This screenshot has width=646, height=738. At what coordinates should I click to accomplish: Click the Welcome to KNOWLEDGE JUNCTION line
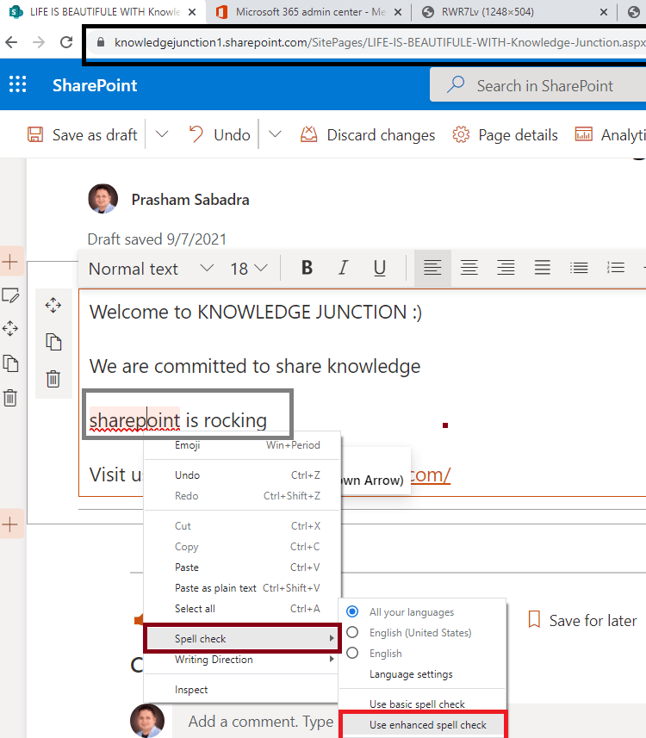[x=256, y=312]
